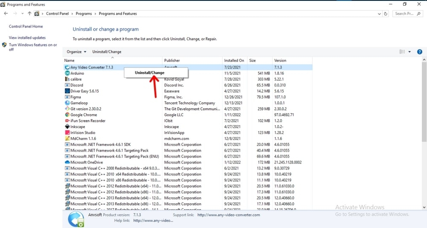Click the scrollbar down arrow
The height and width of the screenshot is (228, 427).
coord(424,208)
